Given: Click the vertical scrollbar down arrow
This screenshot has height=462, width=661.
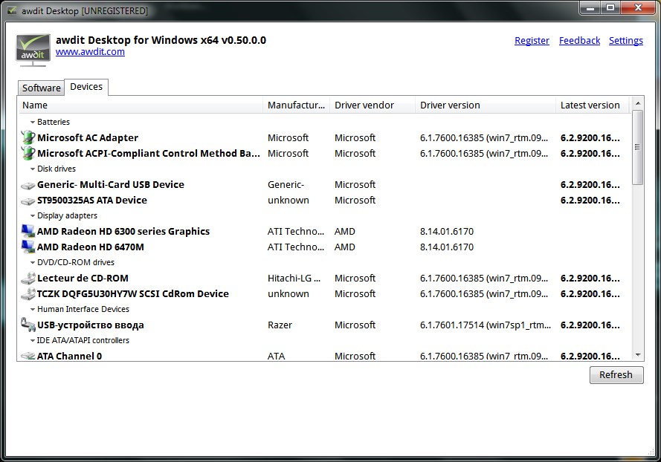Looking at the screenshot, I should pos(637,356).
